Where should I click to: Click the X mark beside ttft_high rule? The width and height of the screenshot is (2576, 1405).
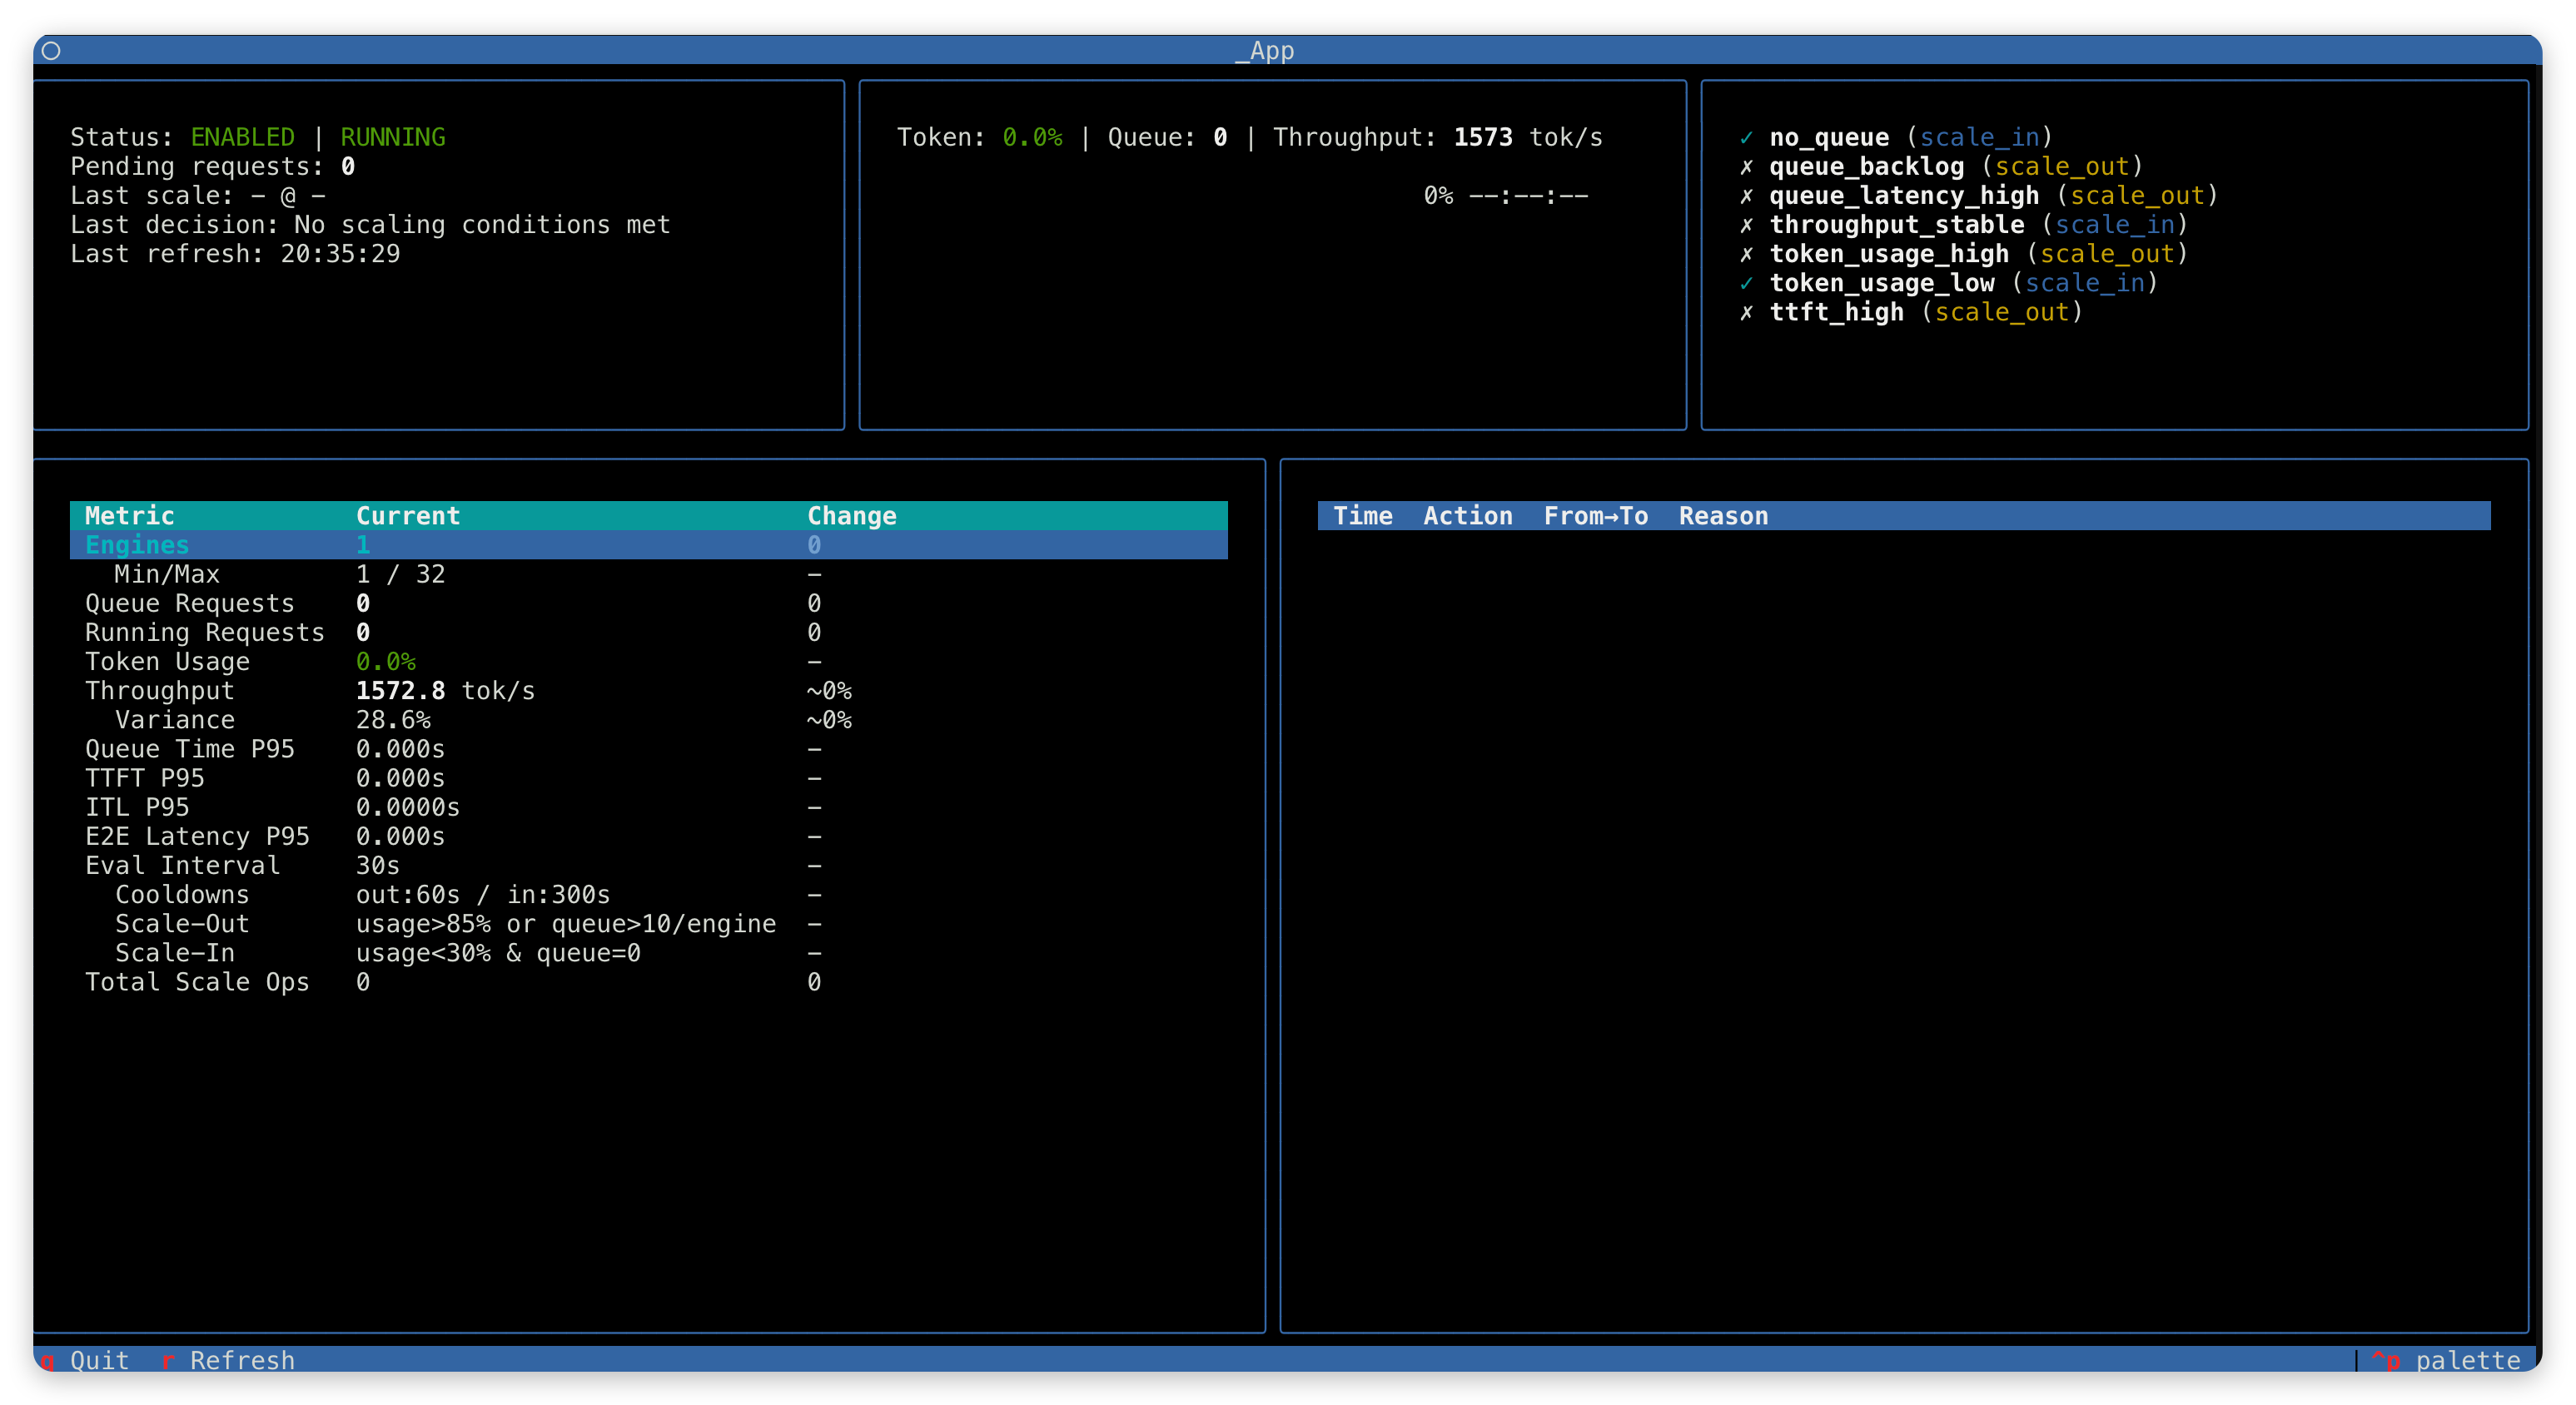1746,312
